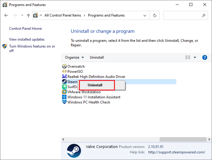The image size is (212, 160).
Task: Go up one level with up arrow
Action: tap(28, 15)
